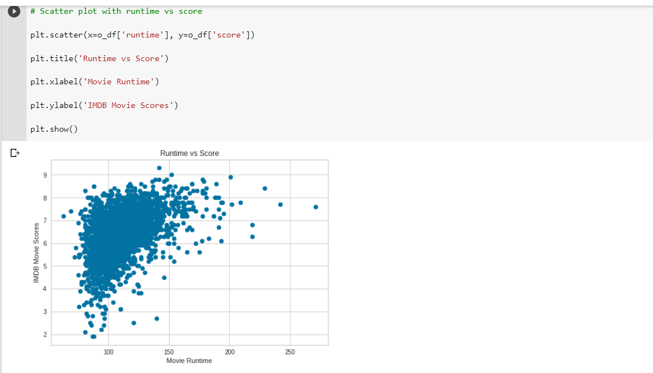Place cursor in the plt.title line

tap(99, 58)
